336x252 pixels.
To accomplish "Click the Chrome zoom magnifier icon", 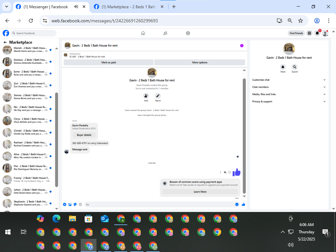I will coord(290,21).
